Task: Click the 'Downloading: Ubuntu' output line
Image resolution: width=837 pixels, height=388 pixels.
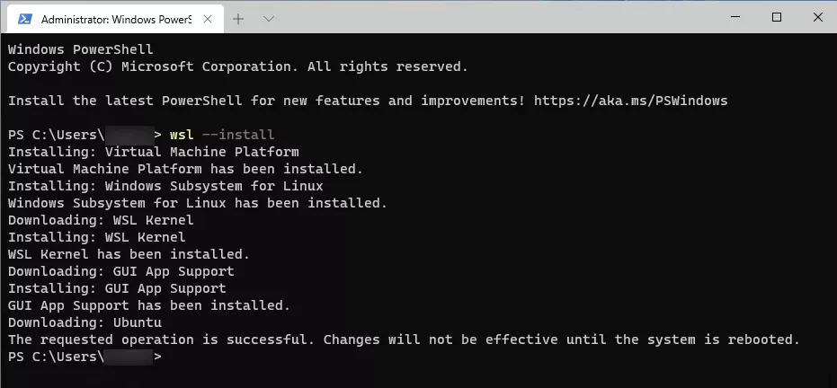Action: [85, 322]
